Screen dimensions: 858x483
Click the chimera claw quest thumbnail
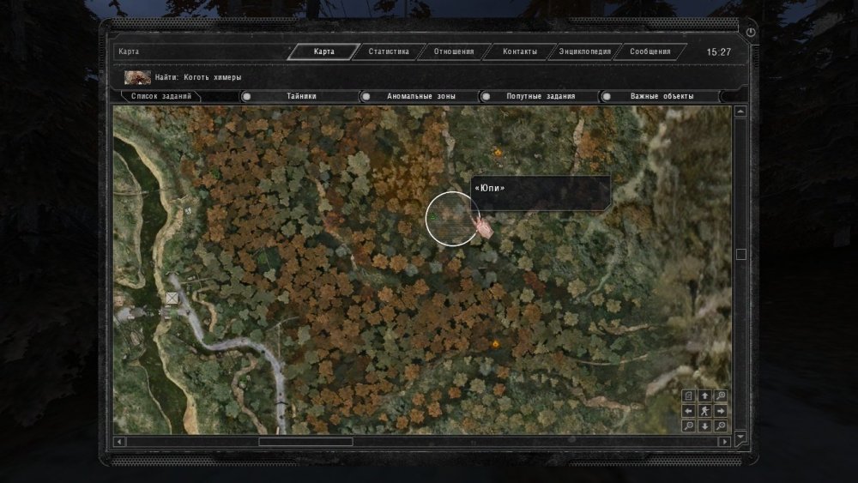pyautogui.click(x=137, y=78)
